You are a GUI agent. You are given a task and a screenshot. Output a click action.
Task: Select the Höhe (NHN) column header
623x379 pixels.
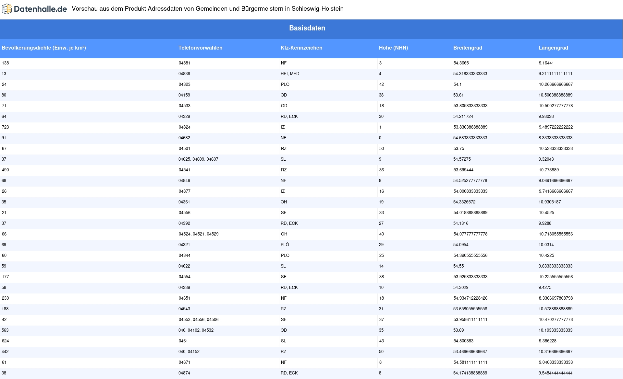(393, 48)
